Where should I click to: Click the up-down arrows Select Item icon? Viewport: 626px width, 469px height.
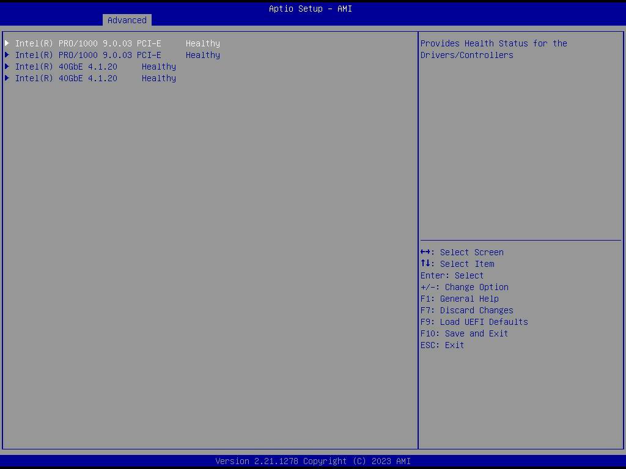[426, 264]
